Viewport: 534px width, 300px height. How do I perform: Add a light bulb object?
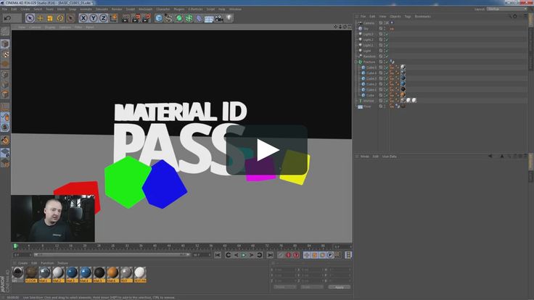(229, 18)
